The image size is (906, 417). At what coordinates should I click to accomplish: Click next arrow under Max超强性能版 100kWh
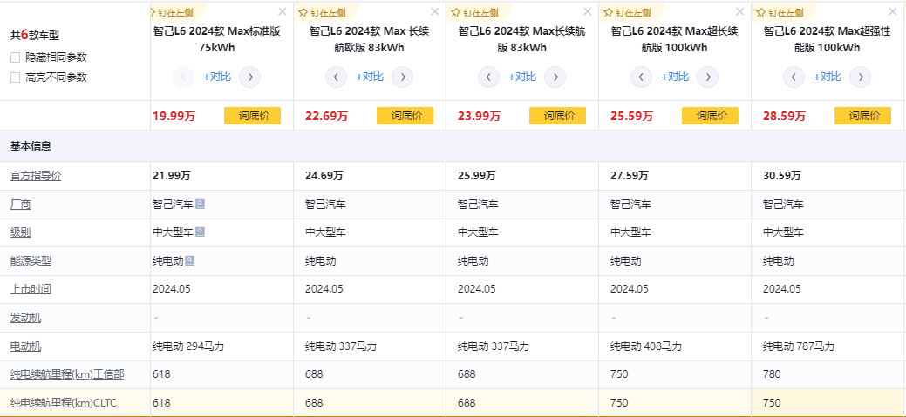(x=860, y=77)
